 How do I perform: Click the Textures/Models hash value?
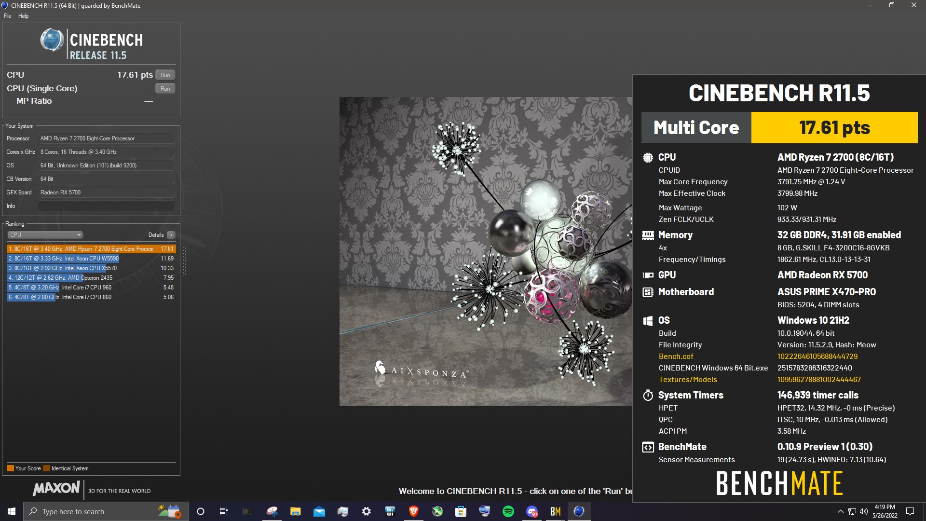coord(819,380)
